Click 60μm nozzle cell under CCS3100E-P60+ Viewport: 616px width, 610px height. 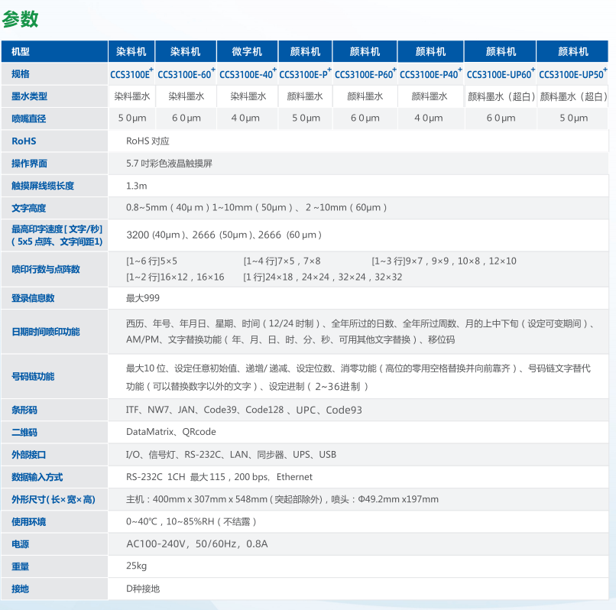pyautogui.click(x=365, y=118)
